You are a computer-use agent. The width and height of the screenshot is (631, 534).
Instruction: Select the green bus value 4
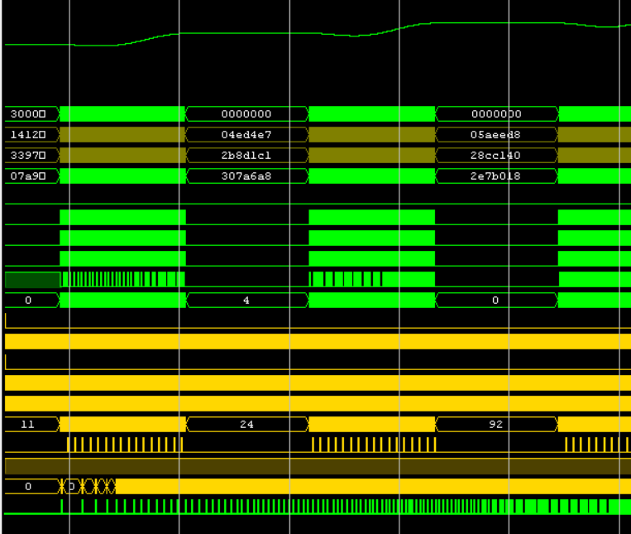[x=246, y=301]
